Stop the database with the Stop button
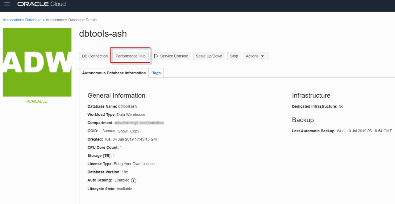This screenshot has height=204, width=395. coord(234,56)
